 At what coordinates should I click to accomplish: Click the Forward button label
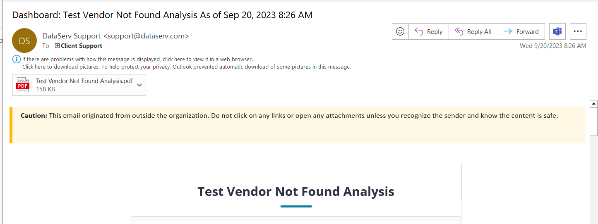coord(527,32)
